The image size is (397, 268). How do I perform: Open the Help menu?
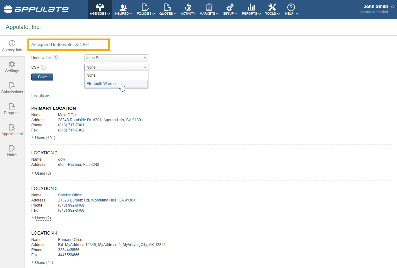tap(292, 10)
